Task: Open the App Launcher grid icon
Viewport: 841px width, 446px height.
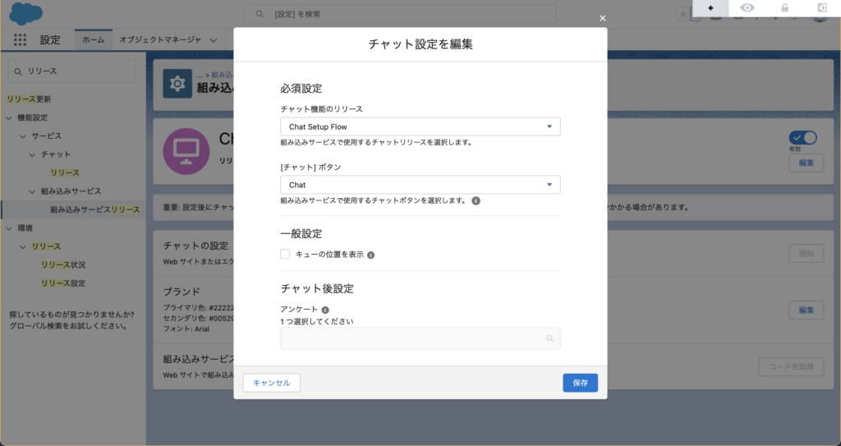Action: [20, 39]
